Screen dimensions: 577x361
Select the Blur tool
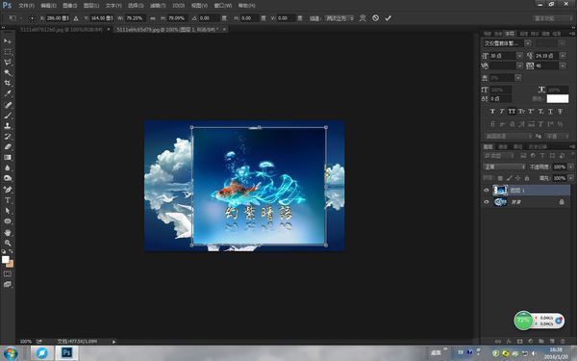click(8, 168)
